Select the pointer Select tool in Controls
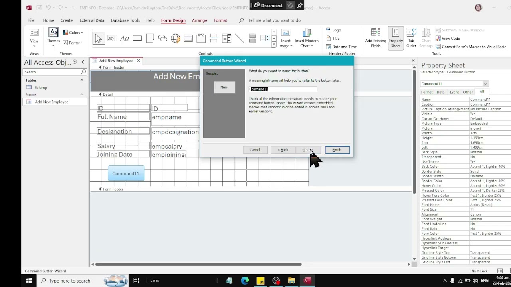This screenshot has height=287, width=511. tap(98, 38)
